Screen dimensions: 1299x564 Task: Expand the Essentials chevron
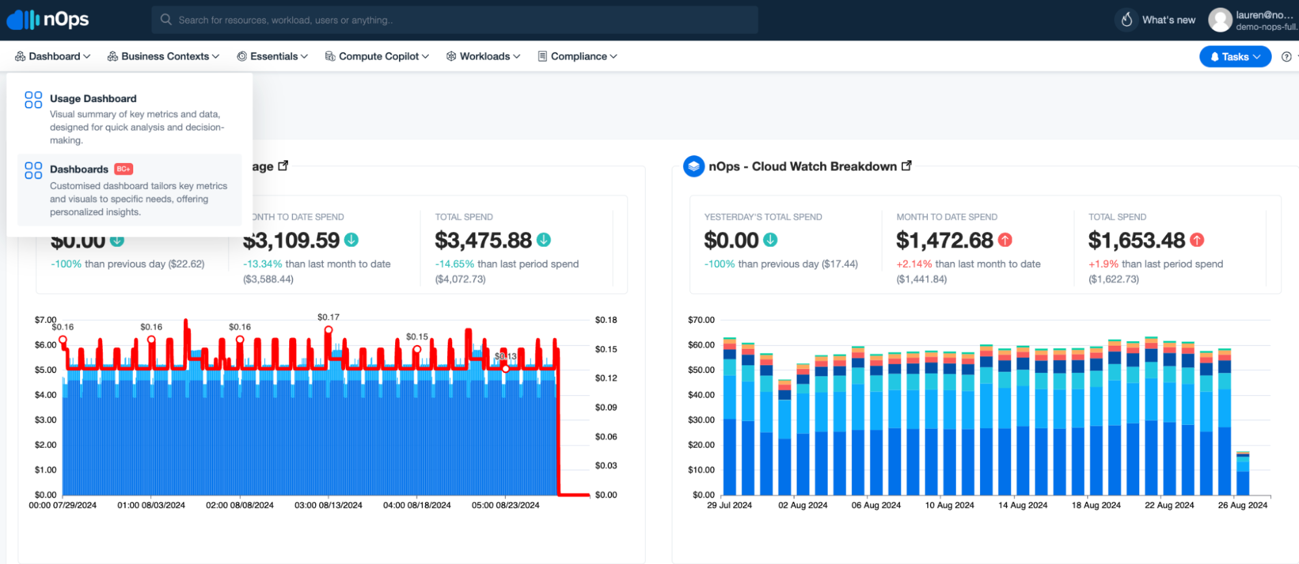(304, 57)
